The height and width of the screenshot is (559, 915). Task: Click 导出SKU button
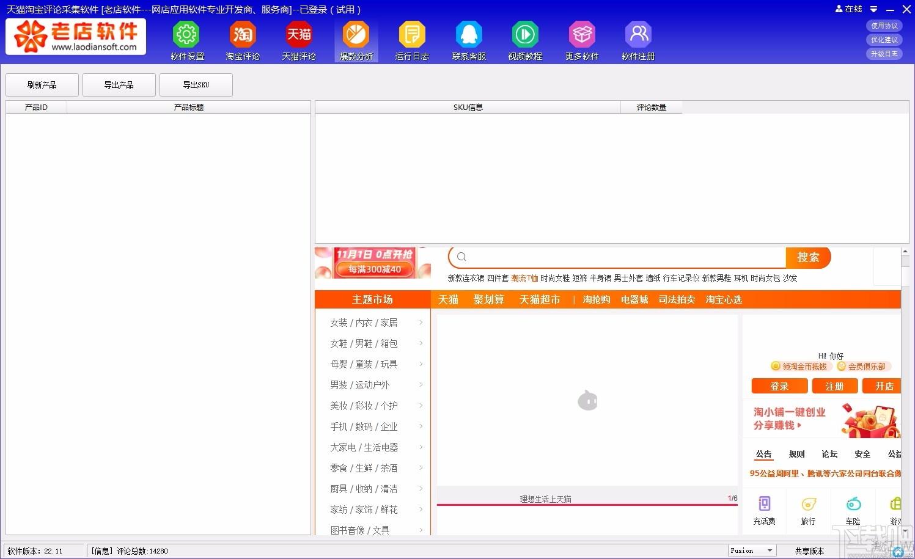pyautogui.click(x=196, y=85)
